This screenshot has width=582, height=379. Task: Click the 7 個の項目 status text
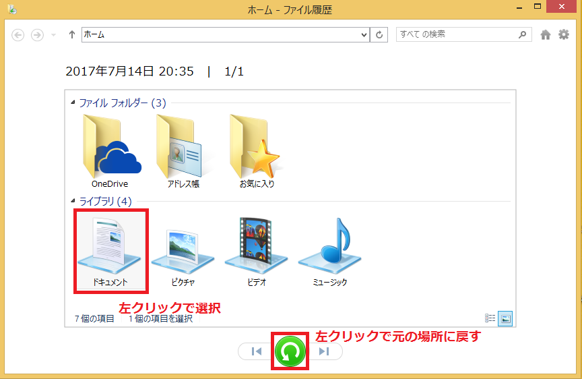point(94,319)
